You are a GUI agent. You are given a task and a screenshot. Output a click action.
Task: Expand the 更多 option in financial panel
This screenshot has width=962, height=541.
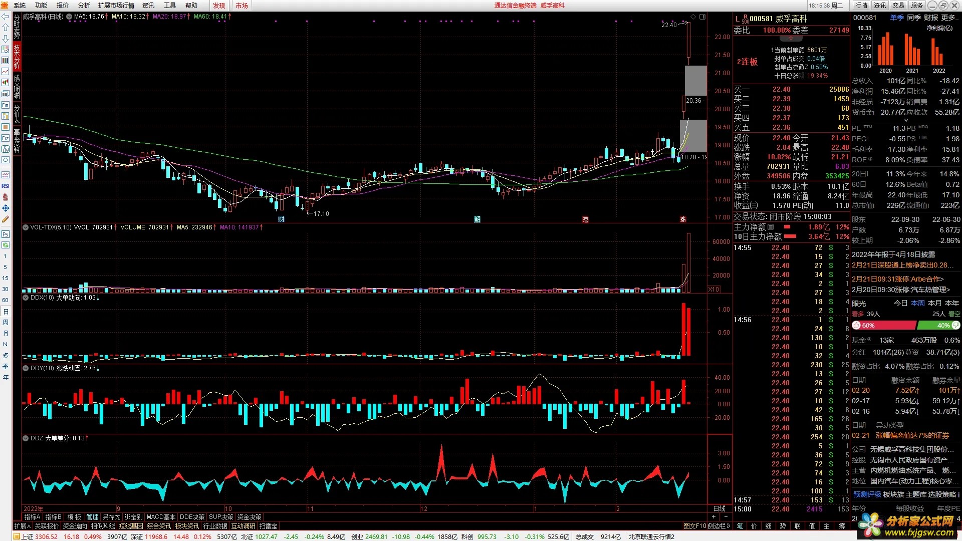pyautogui.click(x=949, y=18)
